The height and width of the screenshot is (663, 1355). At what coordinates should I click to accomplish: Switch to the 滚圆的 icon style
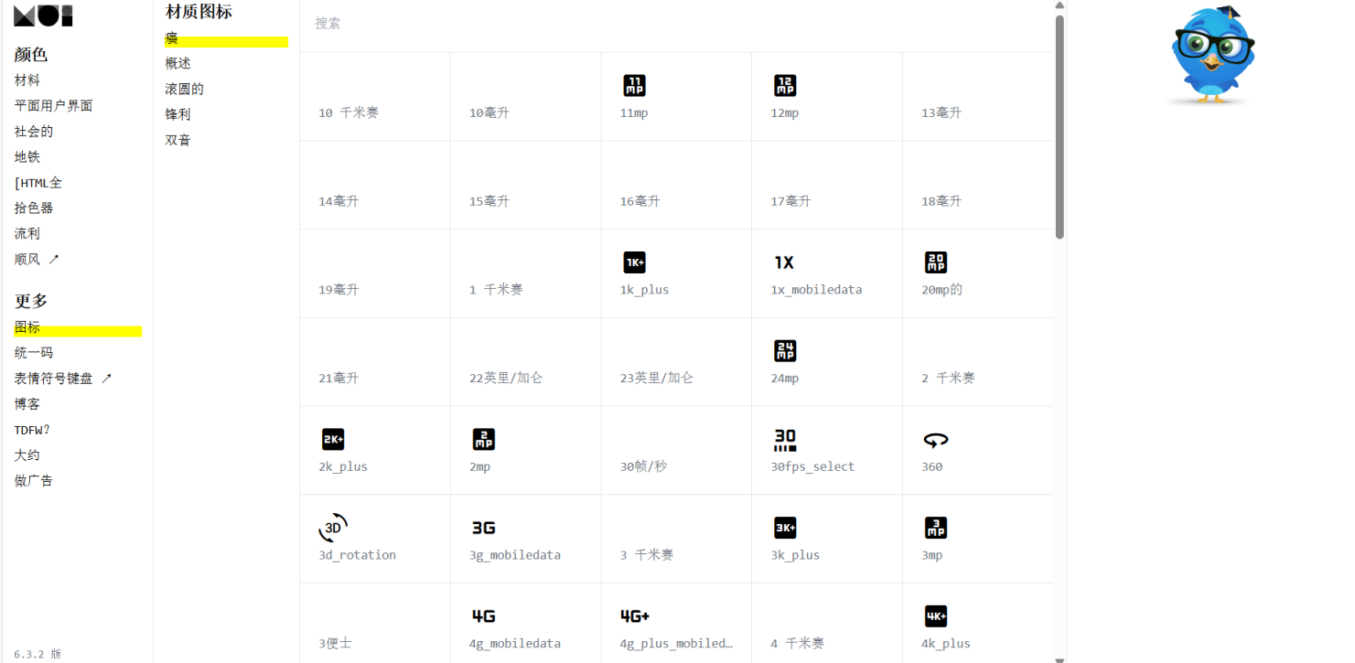point(184,89)
